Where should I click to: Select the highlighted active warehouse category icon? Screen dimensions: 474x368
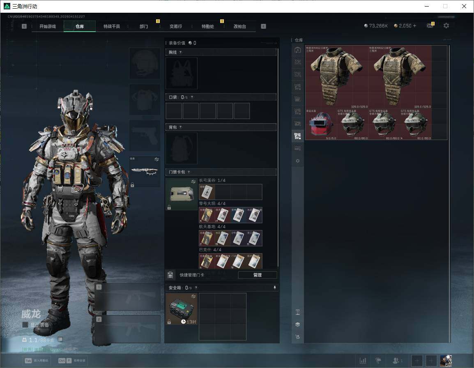[x=297, y=136]
